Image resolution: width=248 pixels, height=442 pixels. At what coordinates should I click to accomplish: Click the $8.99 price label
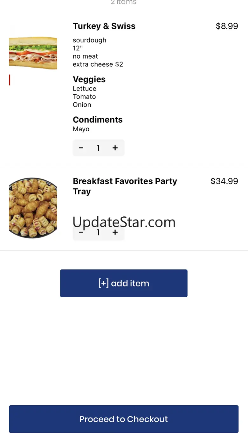(x=227, y=26)
